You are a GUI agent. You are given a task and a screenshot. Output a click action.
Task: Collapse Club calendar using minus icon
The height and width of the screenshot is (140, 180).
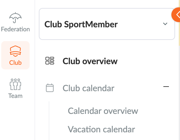(166, 87)
